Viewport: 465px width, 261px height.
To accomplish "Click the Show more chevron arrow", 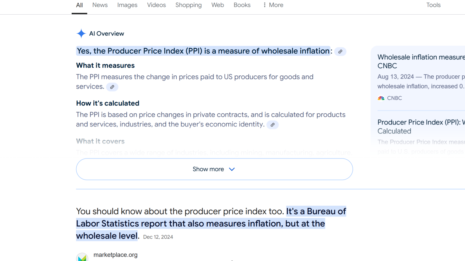I will click(x=232, y=169).
